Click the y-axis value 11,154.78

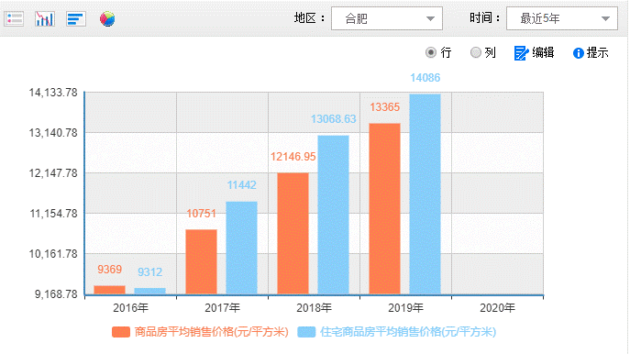(x=53, y=214)
